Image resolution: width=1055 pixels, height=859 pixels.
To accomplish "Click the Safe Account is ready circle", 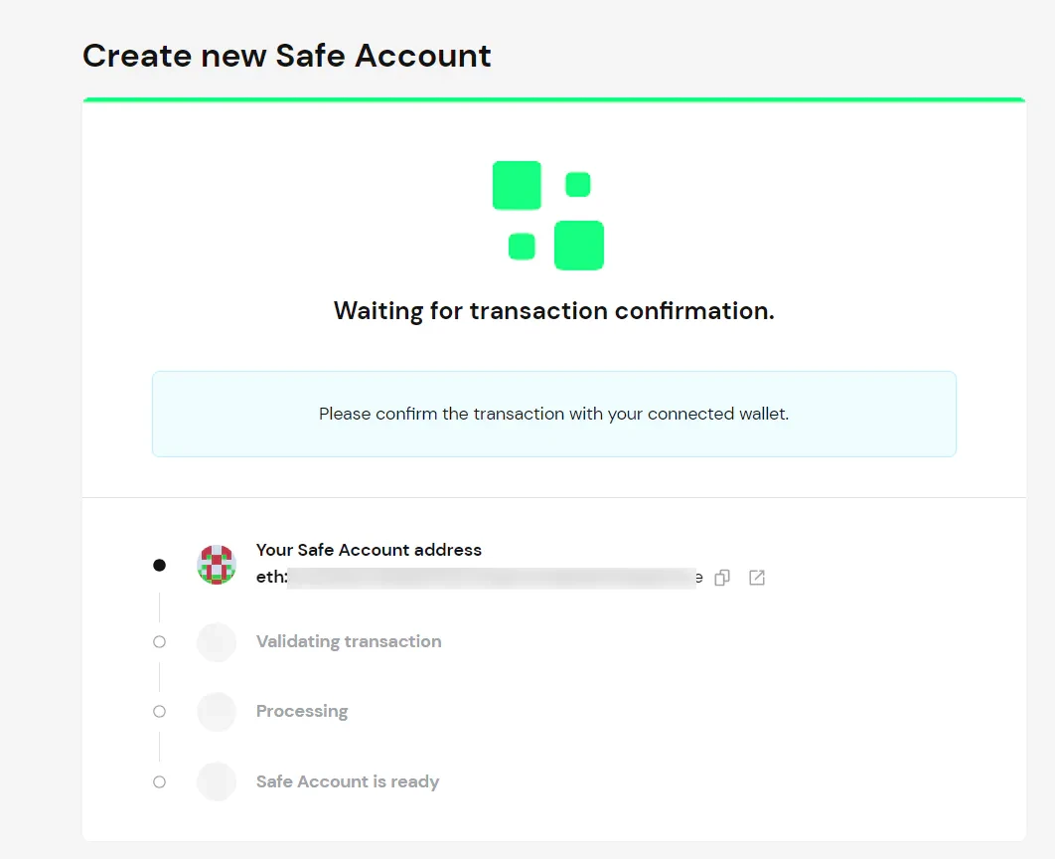I will tap(217, 781).
